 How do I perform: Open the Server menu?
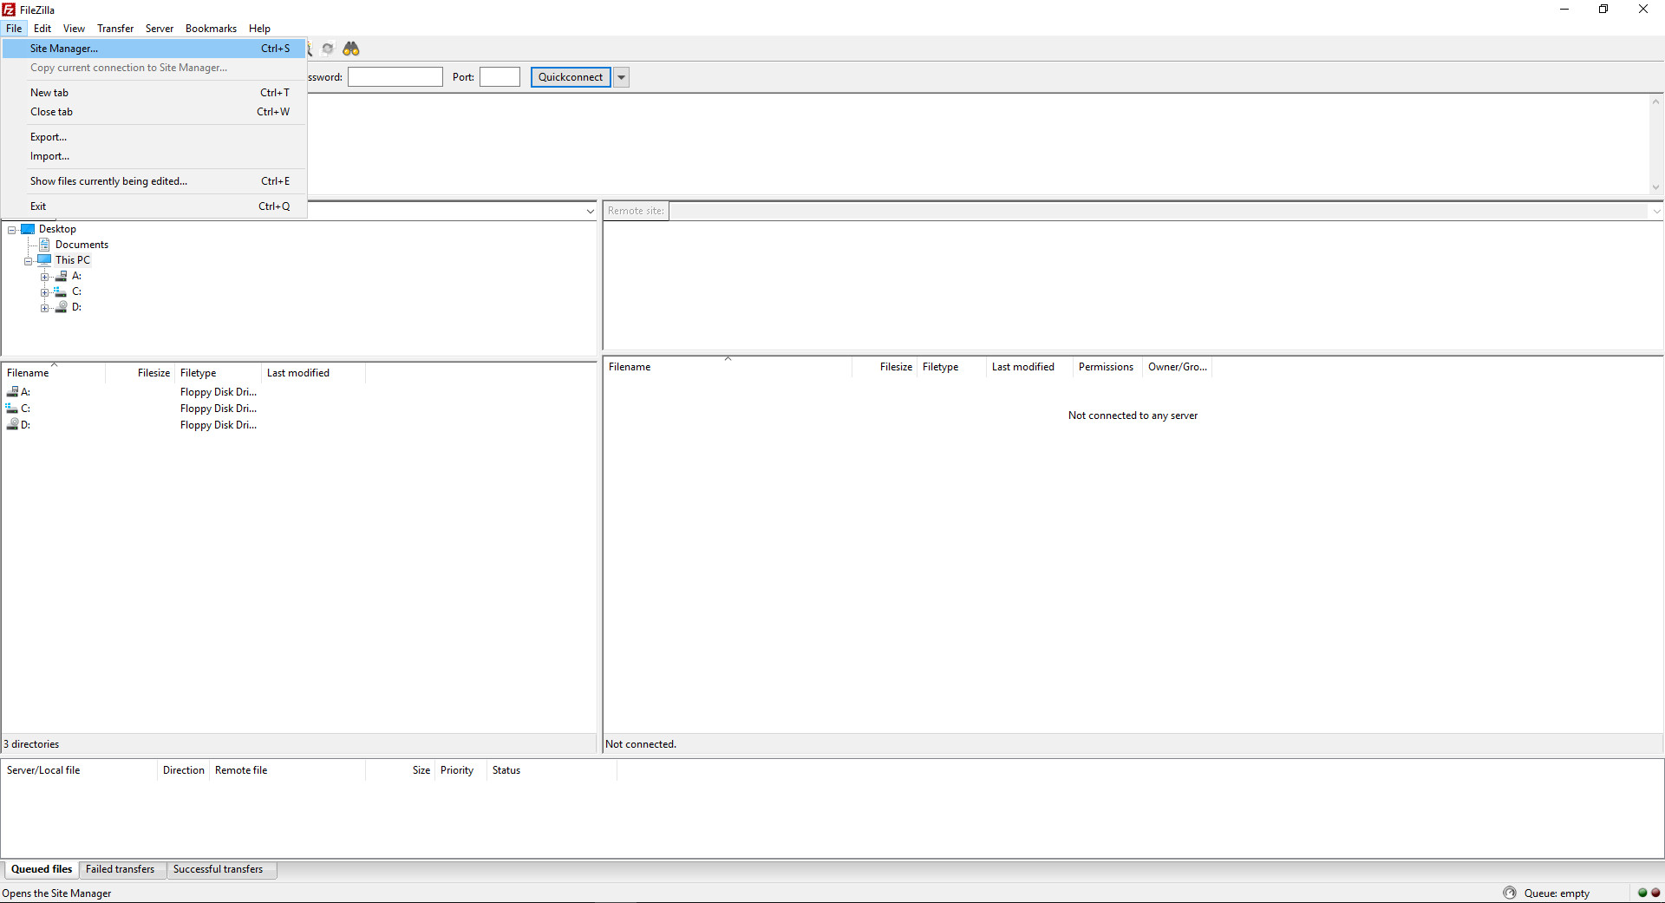tap(160, 29)
